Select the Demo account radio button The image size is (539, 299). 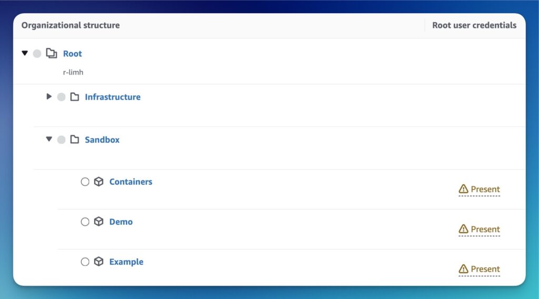85,222
